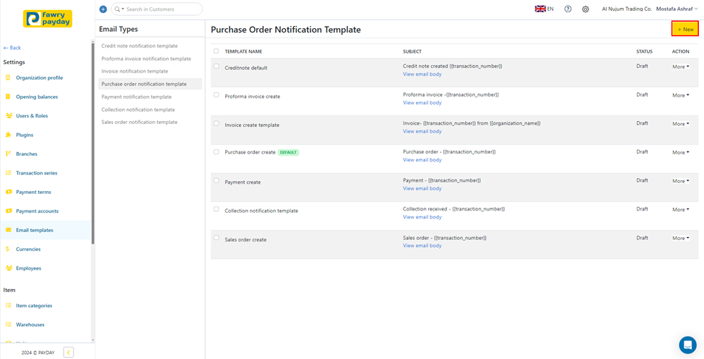
Task: Click the Warehouses icon in sidebar
Action: (x=9, y=324)
